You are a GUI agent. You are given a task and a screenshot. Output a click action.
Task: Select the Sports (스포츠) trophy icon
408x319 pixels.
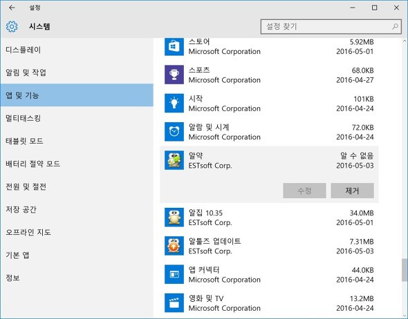pos(174,75)
